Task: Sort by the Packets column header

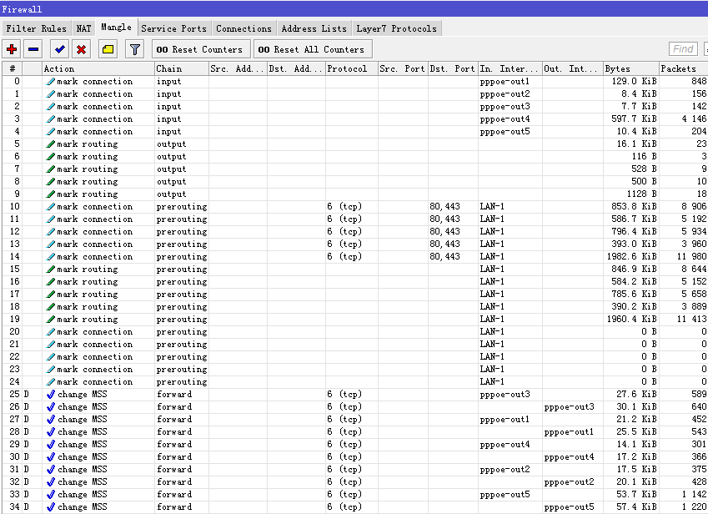Action: pos(683,68)
